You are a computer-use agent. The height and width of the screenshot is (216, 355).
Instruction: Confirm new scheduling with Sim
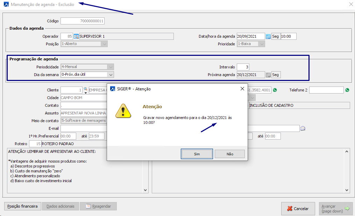pos(197,154)
